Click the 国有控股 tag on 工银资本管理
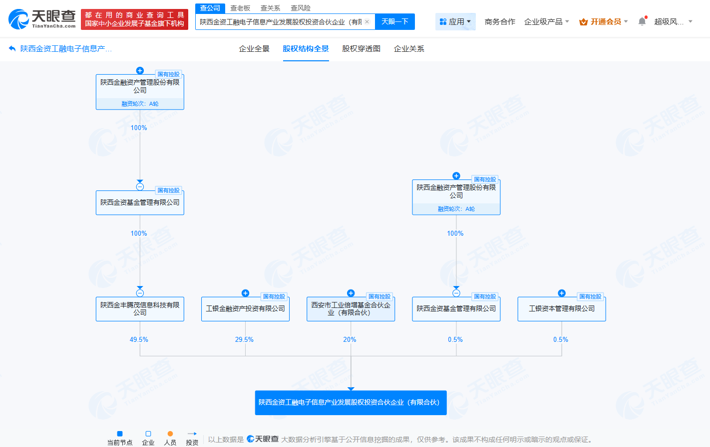The height and width of the screenshot is (447, 710). (x=590, y=297)
